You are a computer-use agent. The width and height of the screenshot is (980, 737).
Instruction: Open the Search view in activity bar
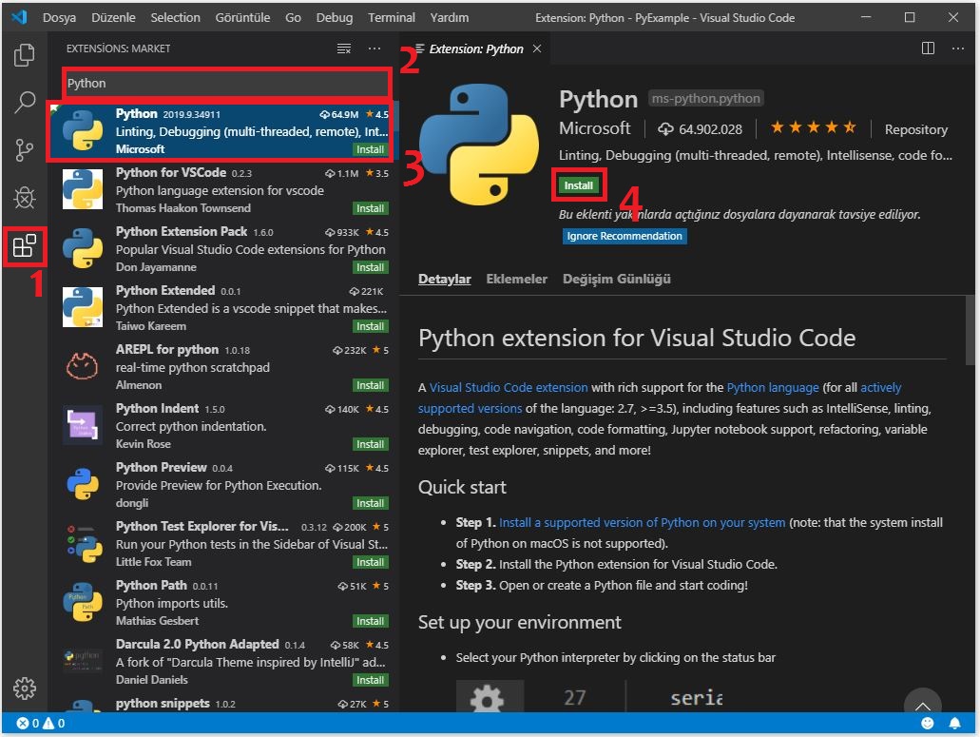pos(25,102)
